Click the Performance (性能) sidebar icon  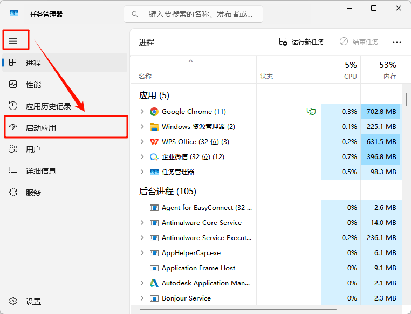click(13, 84)
